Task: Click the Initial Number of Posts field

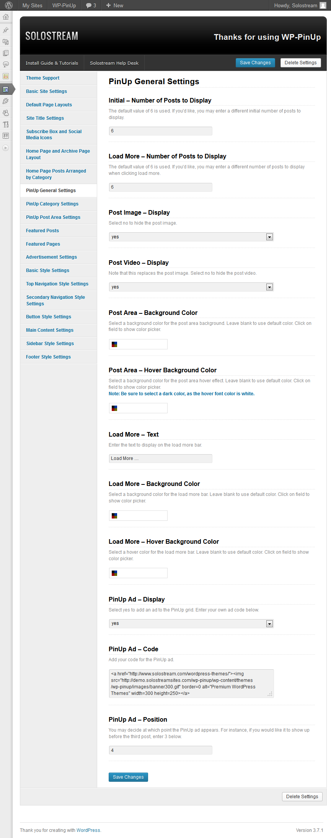Action: click(x=161, y=131)
